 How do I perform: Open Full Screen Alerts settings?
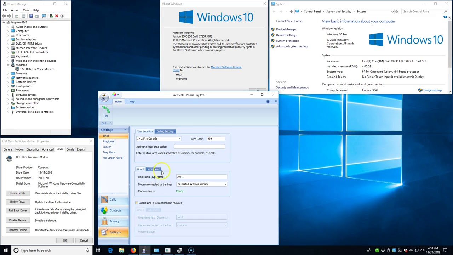tap(113, 158)
